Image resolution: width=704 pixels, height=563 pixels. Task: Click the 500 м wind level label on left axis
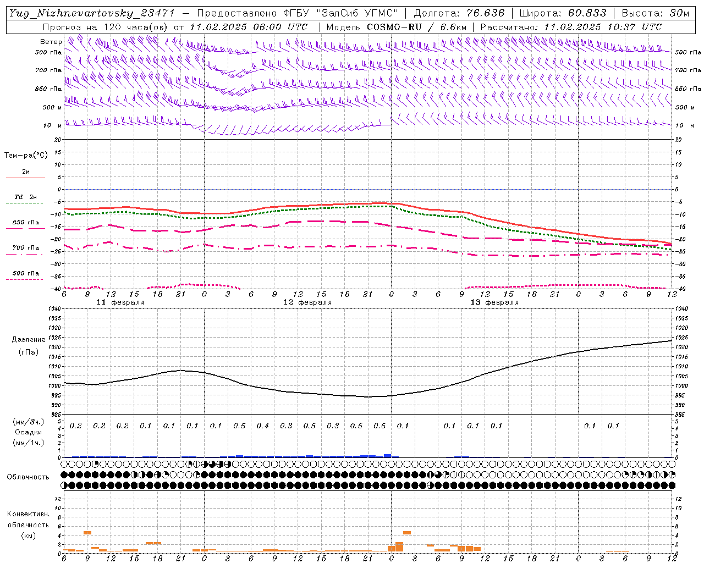(52, 107)
